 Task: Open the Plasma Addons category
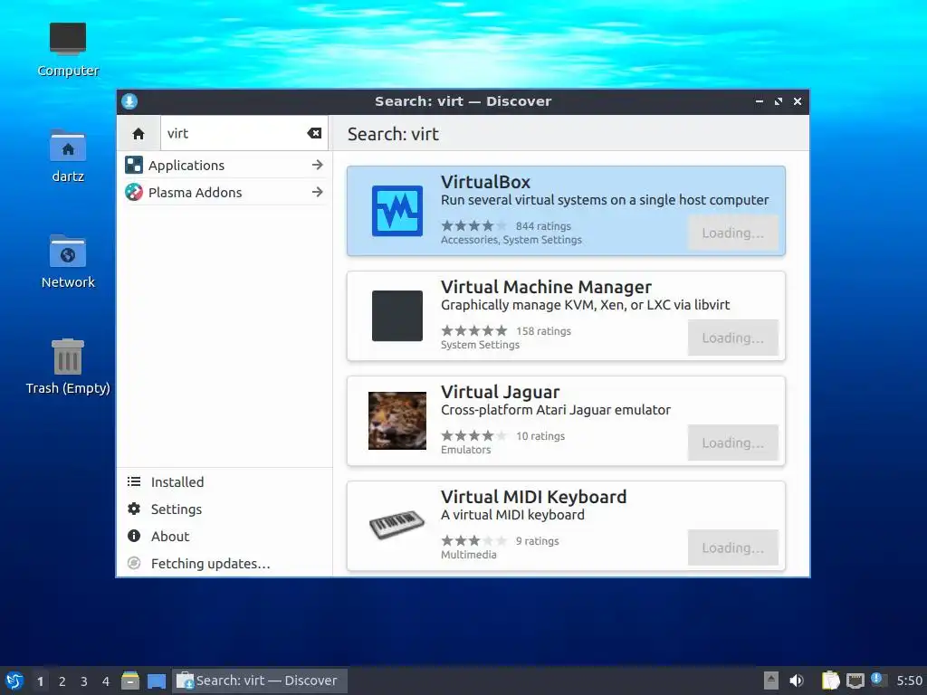(225, 193)
